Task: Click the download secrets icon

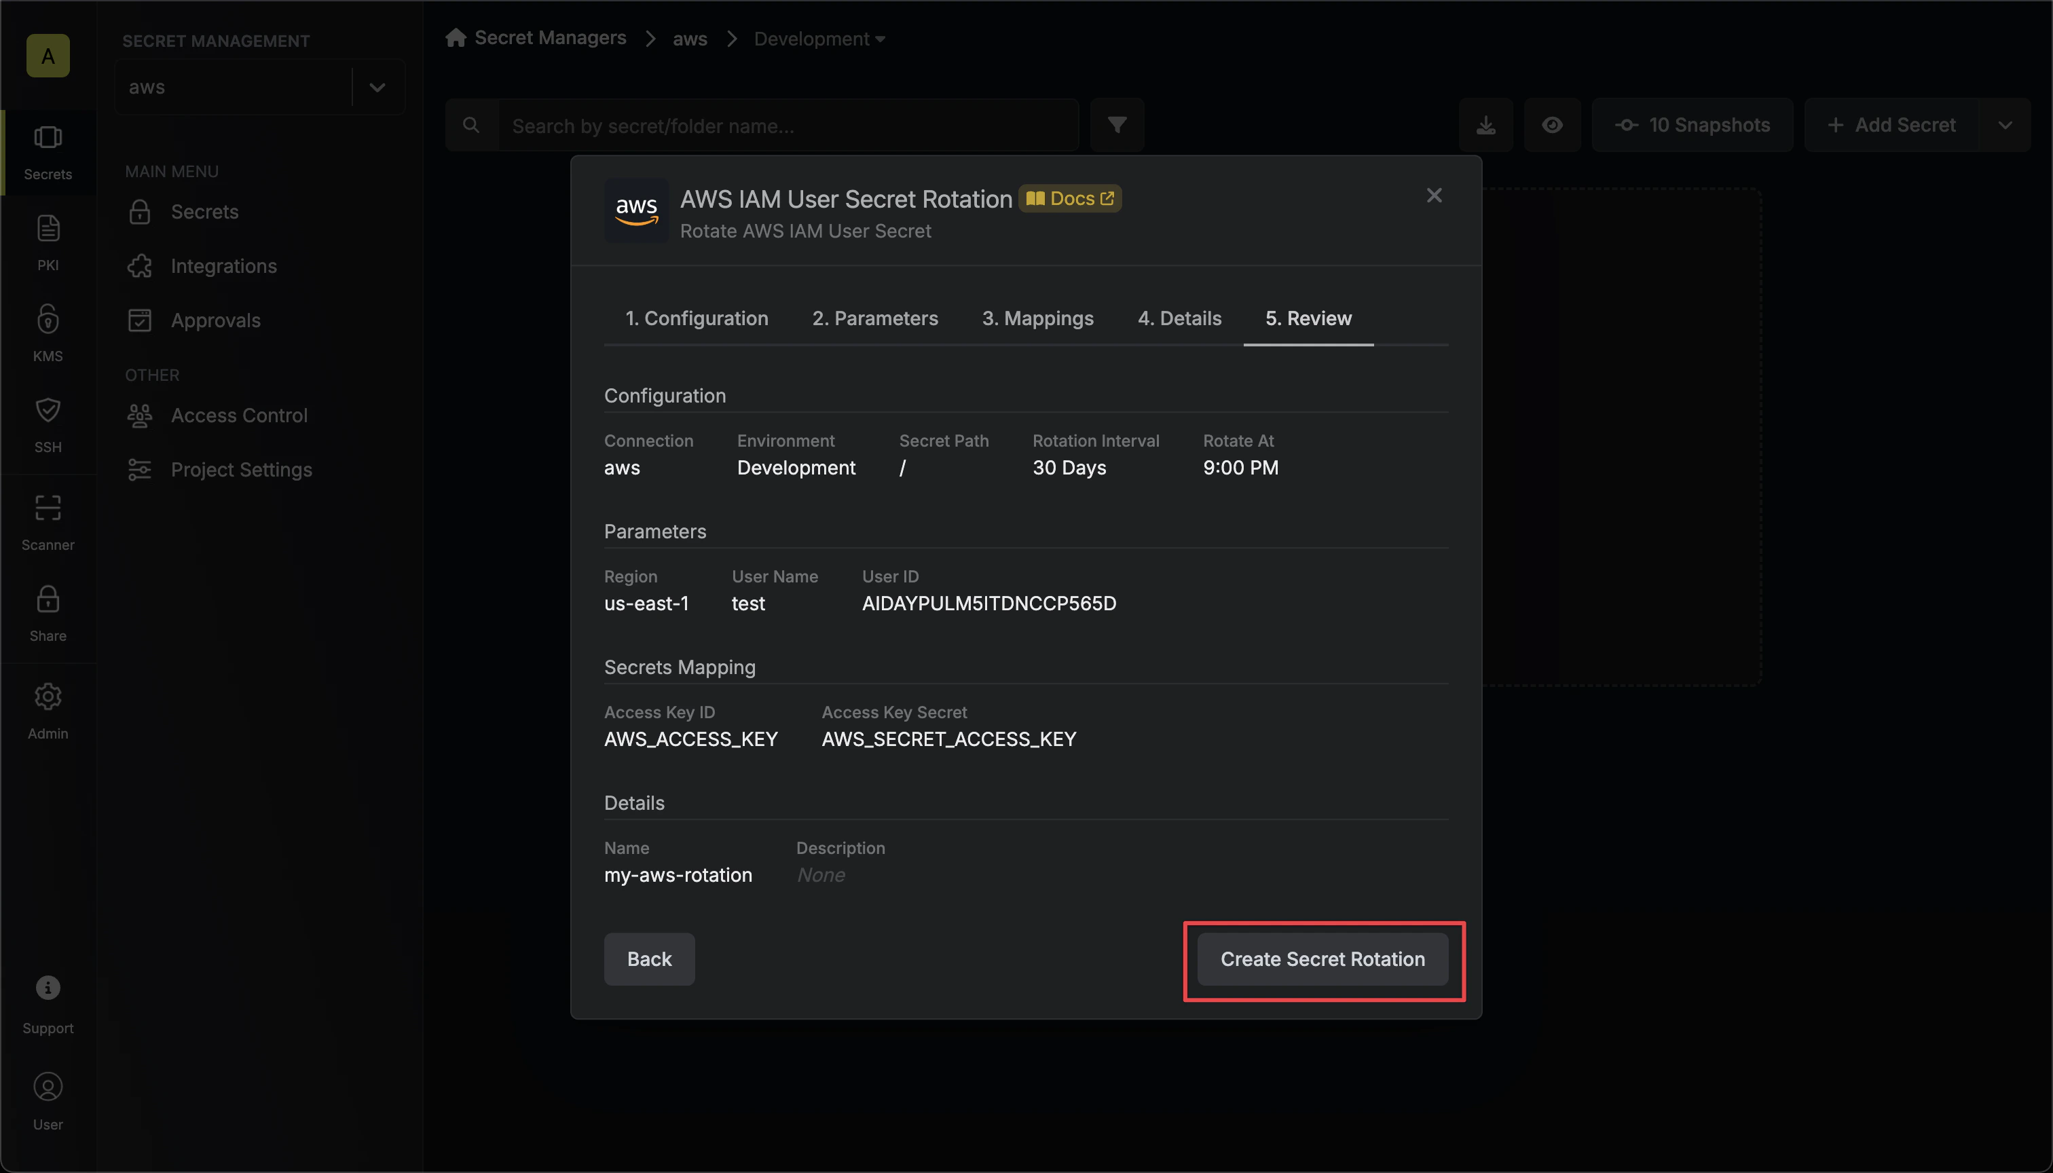Action: coord(1485,125)
